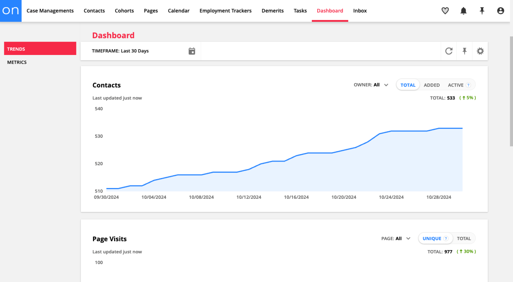Click the pin icon in the top bar
The image size is (513, 282).
coord(482,11)
